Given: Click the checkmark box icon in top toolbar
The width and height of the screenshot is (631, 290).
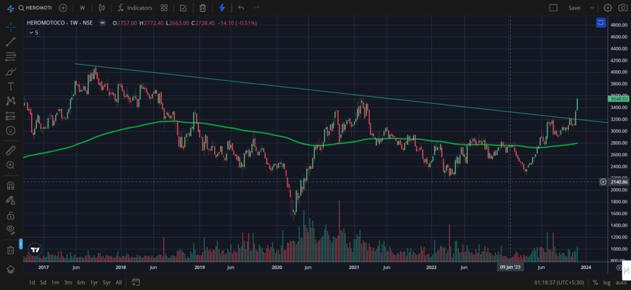Looking at the screenshot, I should click(x=183, y=7).
